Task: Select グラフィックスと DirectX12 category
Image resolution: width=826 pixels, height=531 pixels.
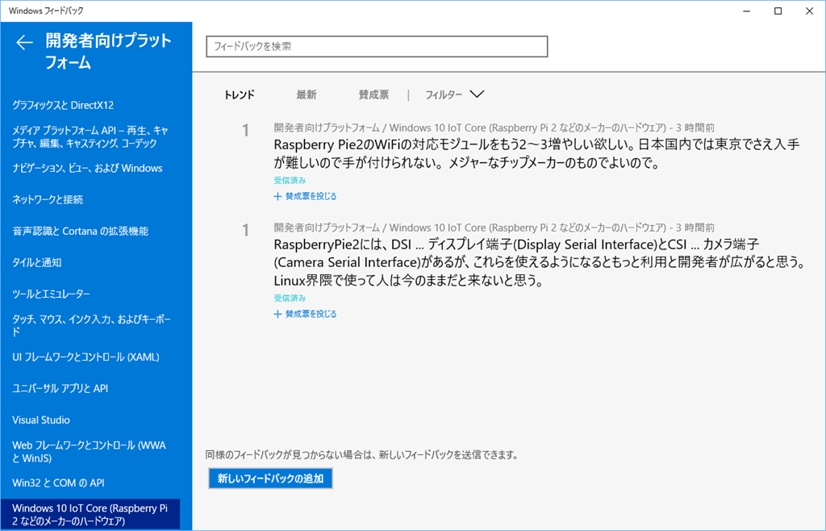Action: tap(63, 105)
